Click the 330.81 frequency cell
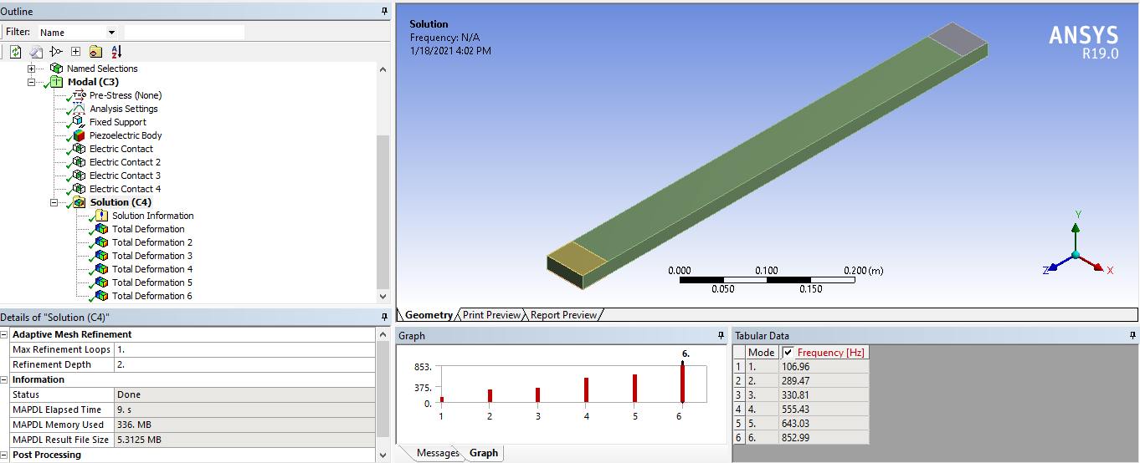 point(824,395)
